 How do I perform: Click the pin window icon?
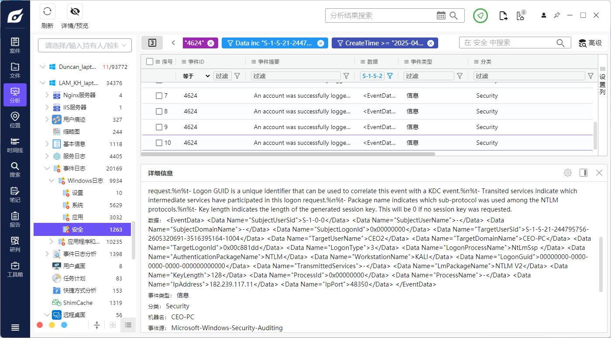[557, 15]
